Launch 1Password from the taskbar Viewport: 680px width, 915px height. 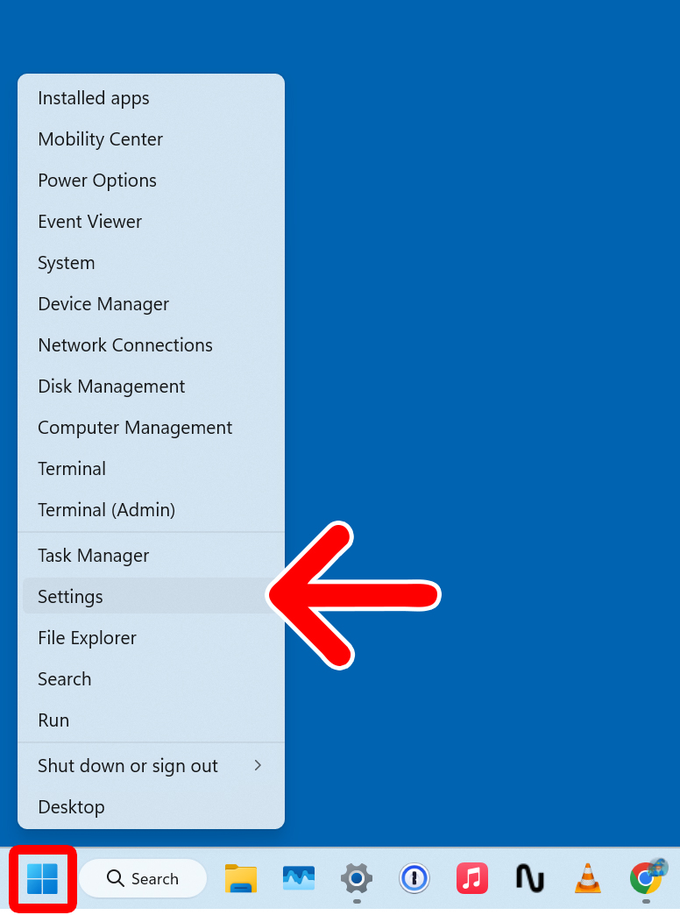[414, 878]
